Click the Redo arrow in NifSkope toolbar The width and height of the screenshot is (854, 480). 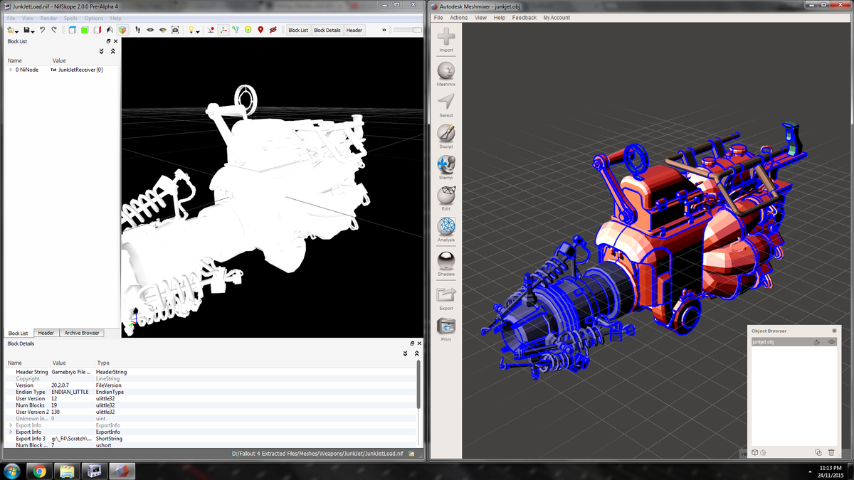coord(54,30)
